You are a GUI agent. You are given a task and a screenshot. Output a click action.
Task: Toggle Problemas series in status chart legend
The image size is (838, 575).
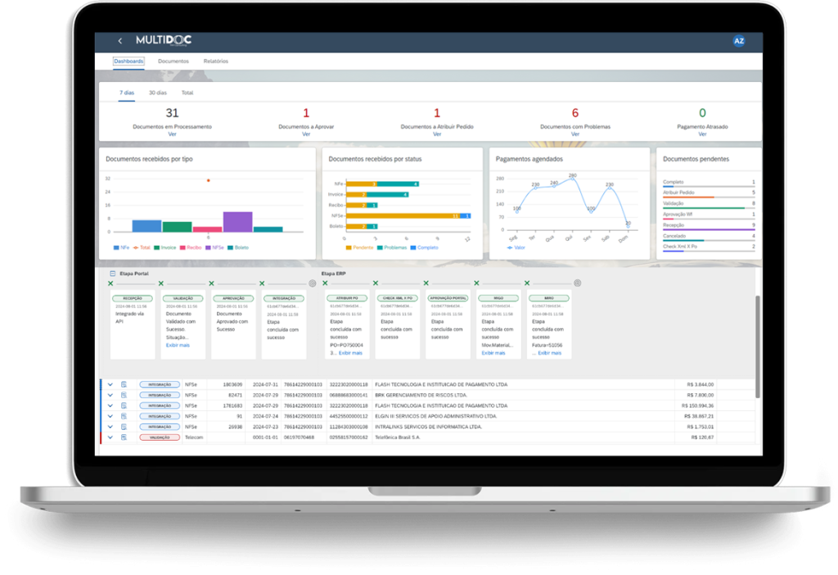[x=391, y=247]
